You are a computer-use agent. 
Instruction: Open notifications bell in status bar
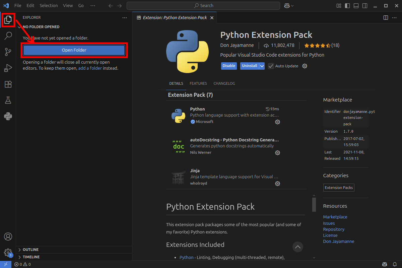[x=395, y=264]
